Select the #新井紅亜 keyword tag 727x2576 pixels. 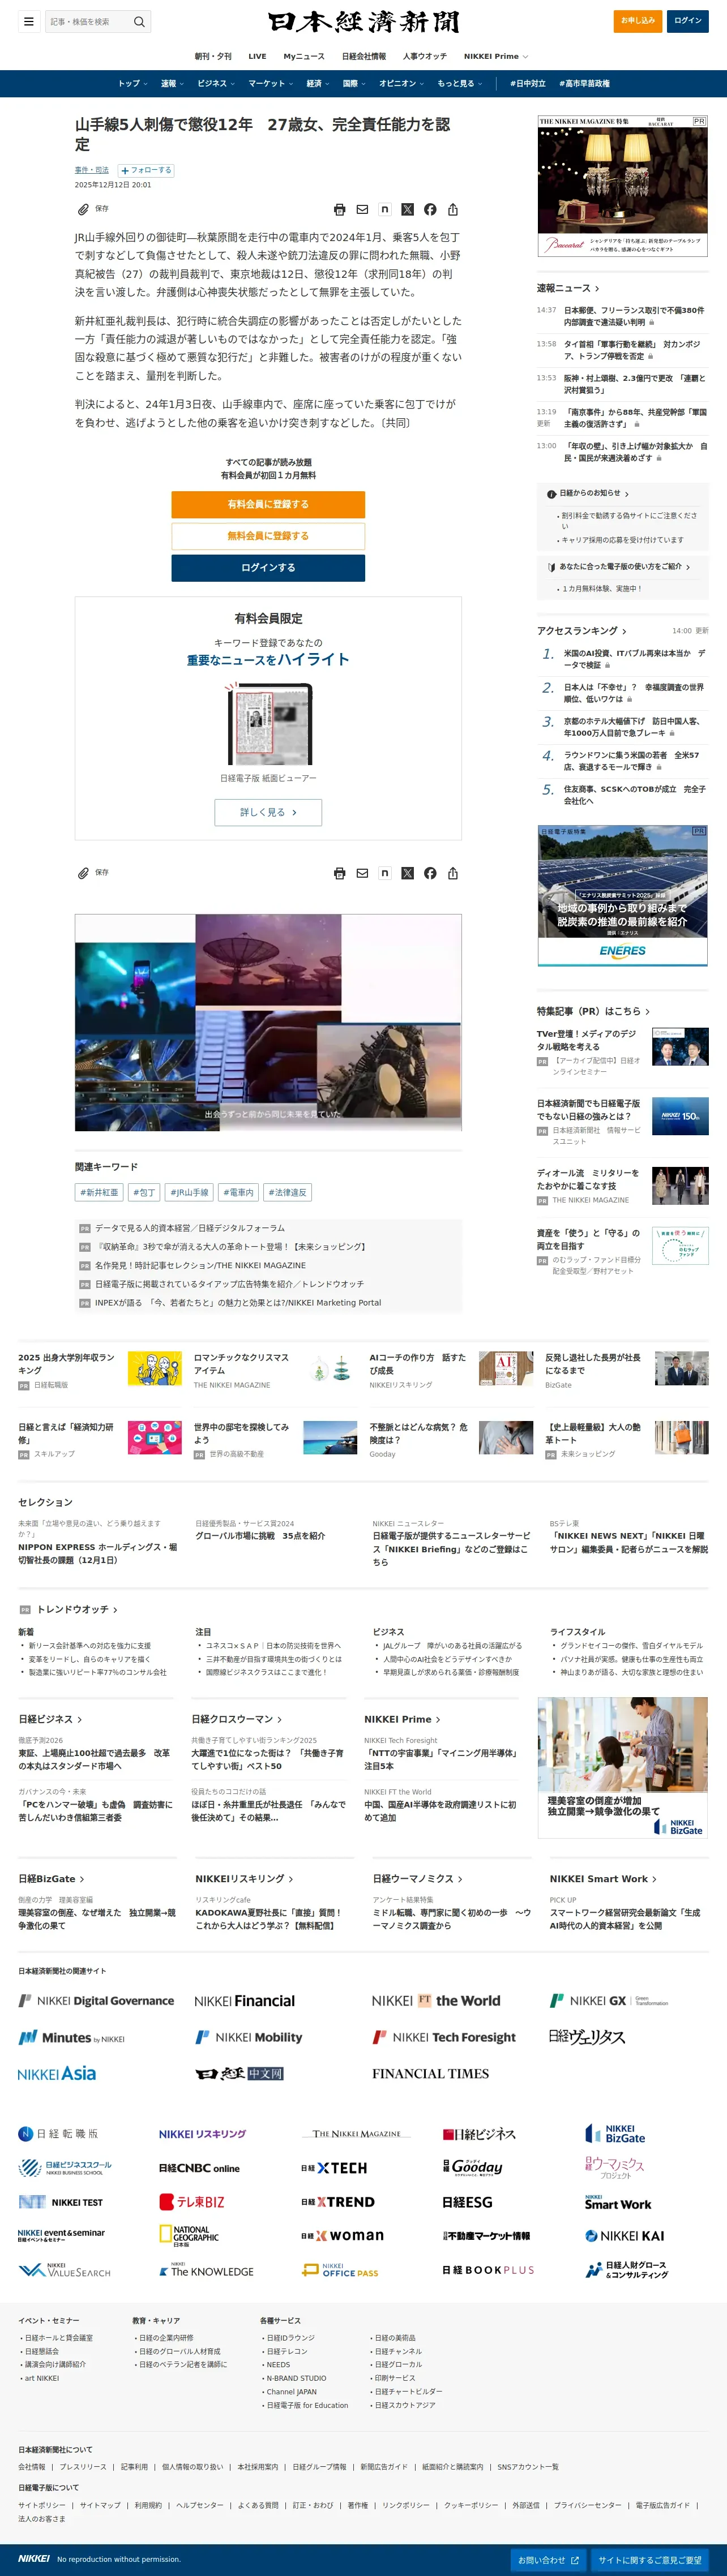point(99,1192)
